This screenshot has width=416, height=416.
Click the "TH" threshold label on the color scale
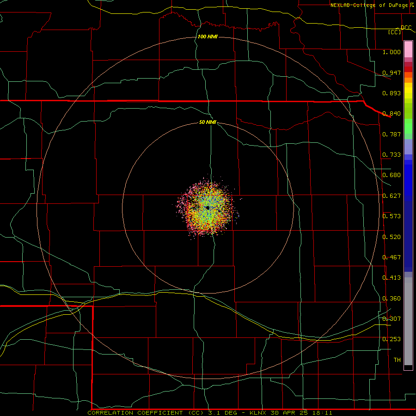pyautogui.click(x=397, y=360)
